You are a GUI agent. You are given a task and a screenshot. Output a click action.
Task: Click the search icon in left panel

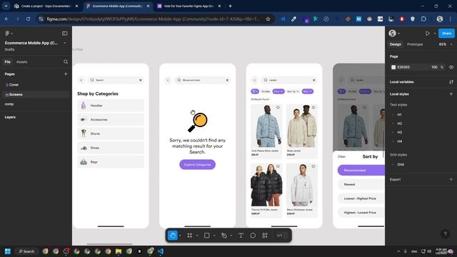[x=66, y=62]
